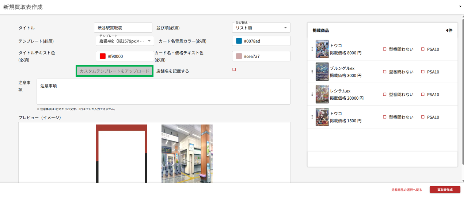
Task: Click the drag handle for ブルンゲルex row
Action: (312, 72)
